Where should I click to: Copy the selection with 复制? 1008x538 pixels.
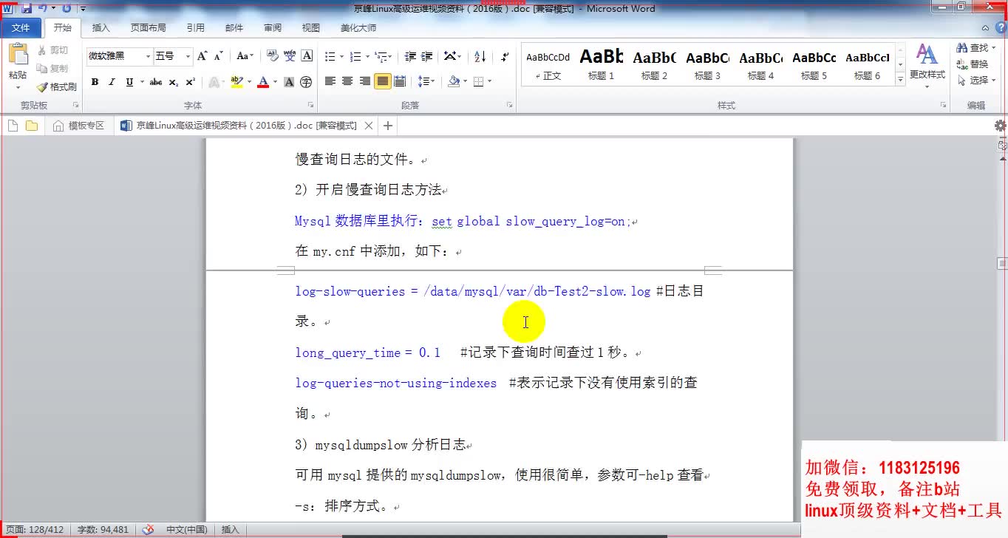52,69
